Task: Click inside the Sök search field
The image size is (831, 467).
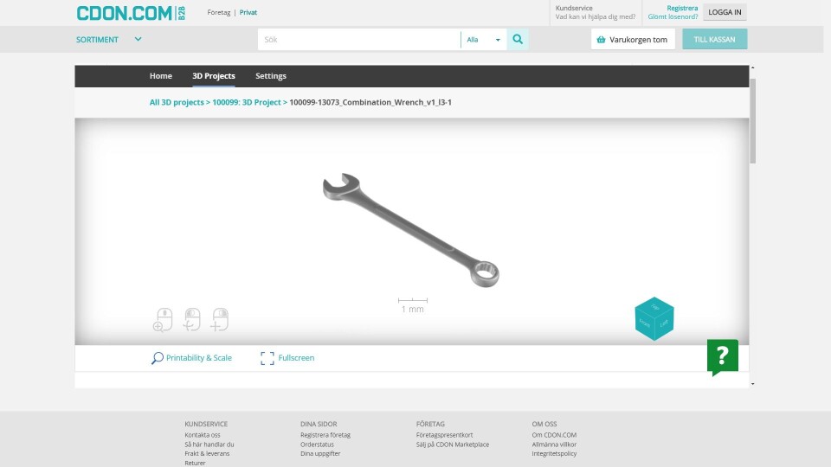Action: coord(359,40)
